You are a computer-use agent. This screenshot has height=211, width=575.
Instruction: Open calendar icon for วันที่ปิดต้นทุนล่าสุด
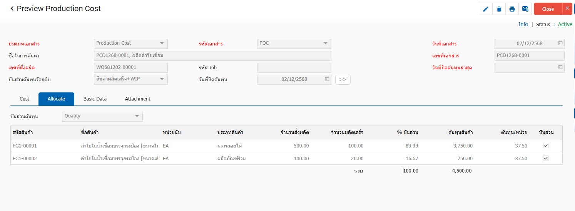(x=560, y=67)
